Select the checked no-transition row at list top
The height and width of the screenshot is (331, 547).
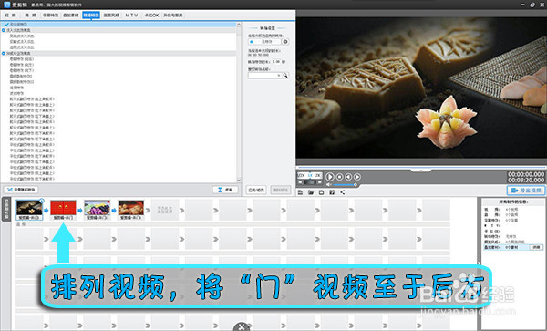pyautogui.click(x=119, y=25)
